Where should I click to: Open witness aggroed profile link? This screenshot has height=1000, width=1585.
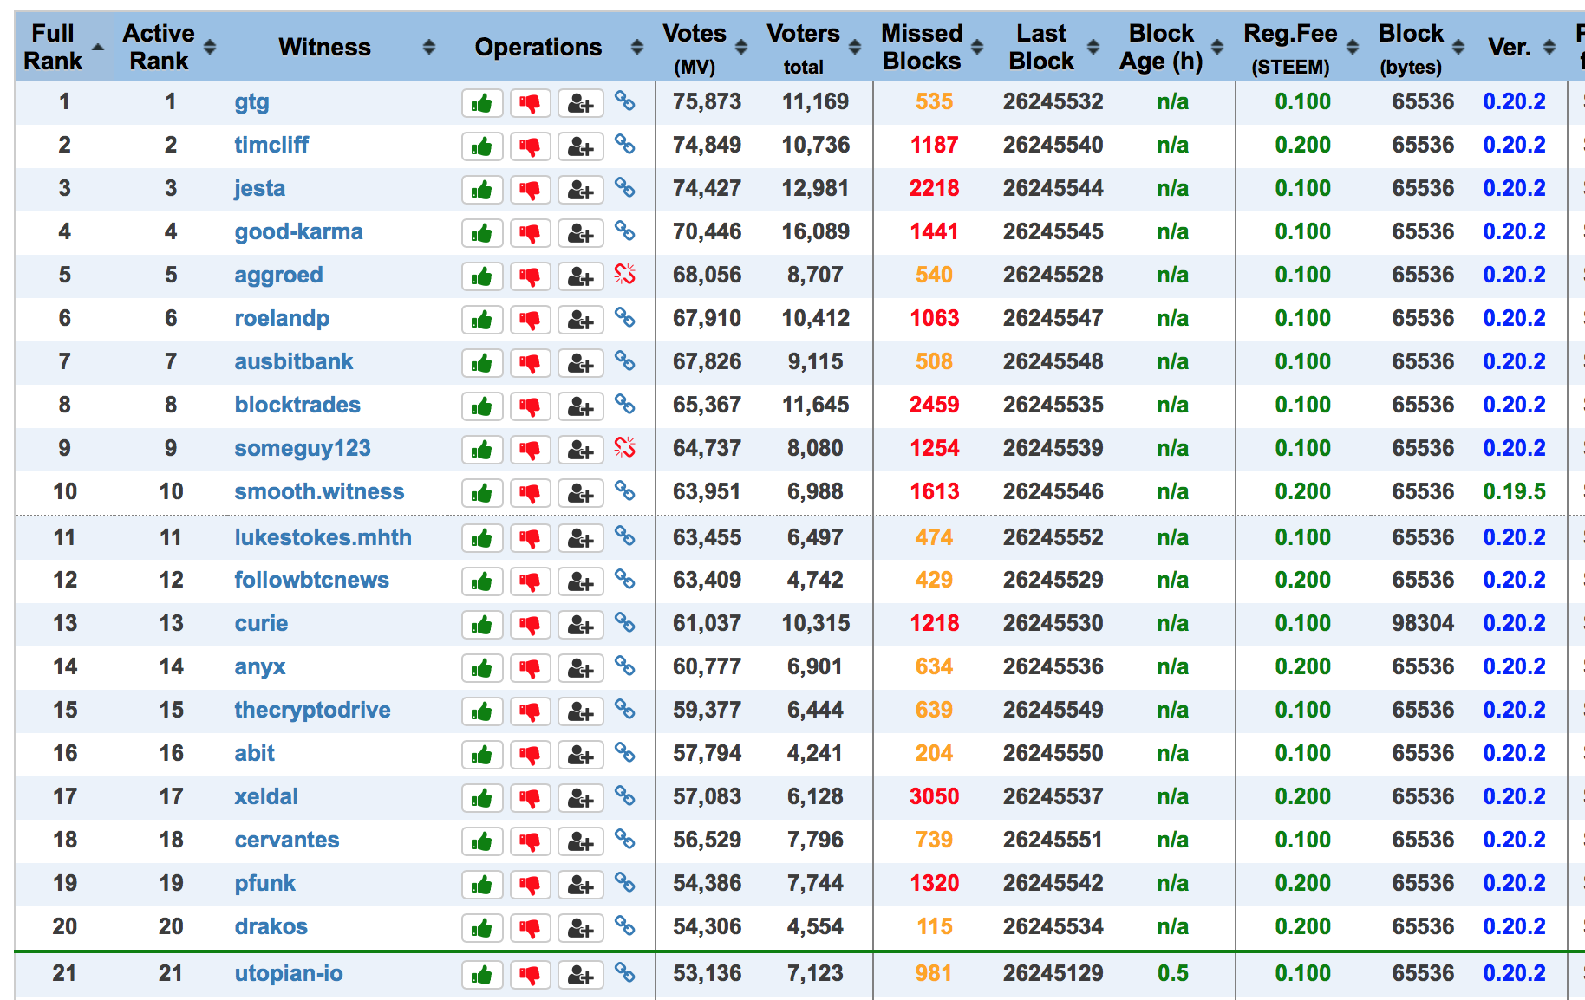(278, 276)
